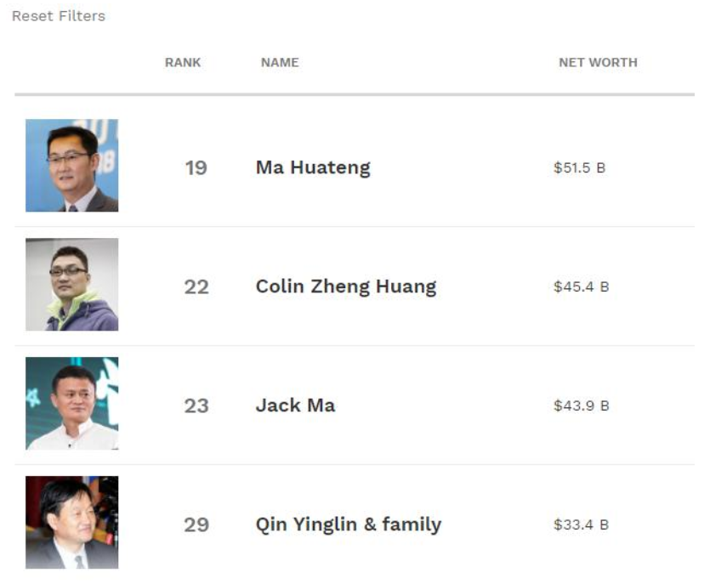Open Jack Ma's profile photo
Image resolution: width=710 pixels, height=584 pixels.
[72, 403]
